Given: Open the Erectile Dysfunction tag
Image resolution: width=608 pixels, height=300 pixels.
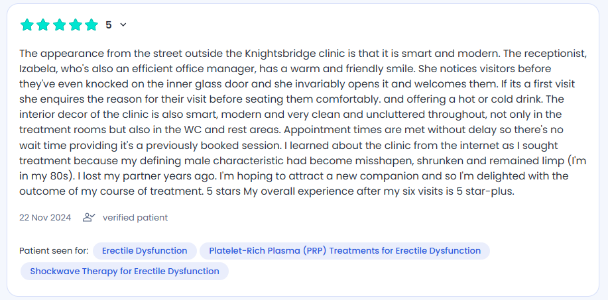Looking at the screenshot, I should coord(145,251).
